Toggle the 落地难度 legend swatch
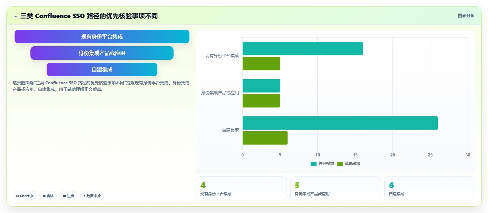The height and width of the screenshot is (213, 488). 340,164
